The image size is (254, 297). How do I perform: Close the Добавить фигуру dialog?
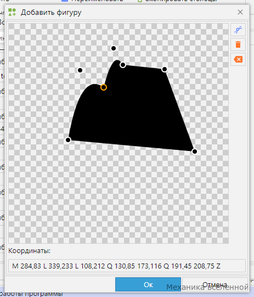pyautogui.click(x=240, y=12)
